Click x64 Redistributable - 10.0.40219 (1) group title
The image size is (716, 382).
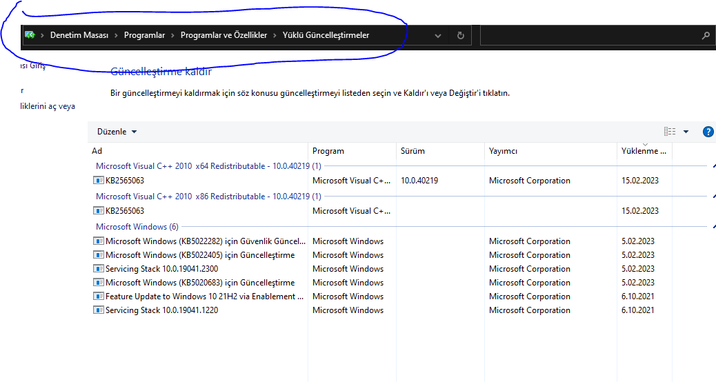(x=208, y=166)
